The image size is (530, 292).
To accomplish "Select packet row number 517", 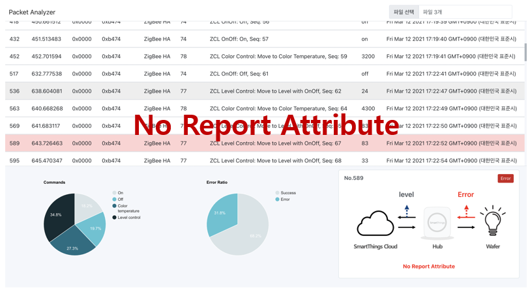I will point(265,74).
